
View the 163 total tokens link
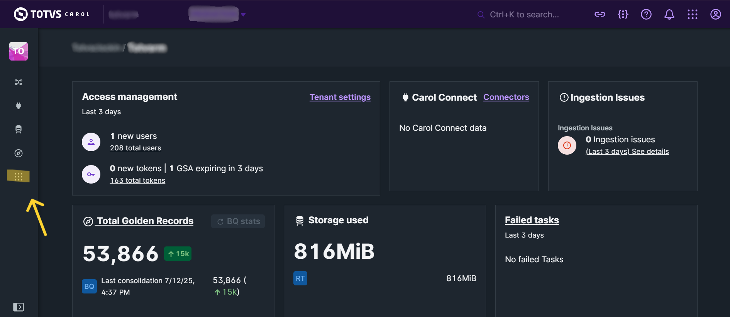coord(137,180)
